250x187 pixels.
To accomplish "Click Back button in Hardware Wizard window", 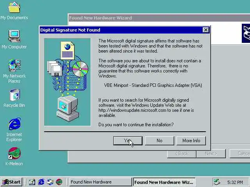I will coord(182,153).
